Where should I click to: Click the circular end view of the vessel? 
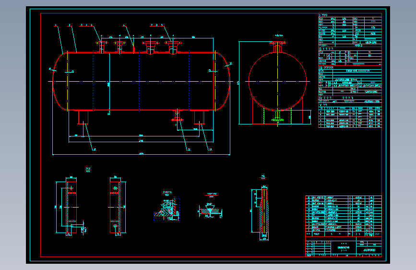pos(277,81)
